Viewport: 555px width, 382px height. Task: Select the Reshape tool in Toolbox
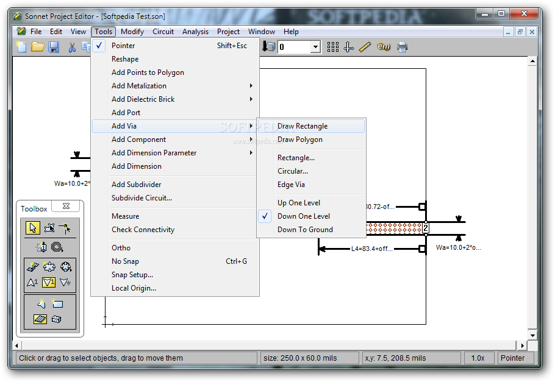[x=49, y=228]
